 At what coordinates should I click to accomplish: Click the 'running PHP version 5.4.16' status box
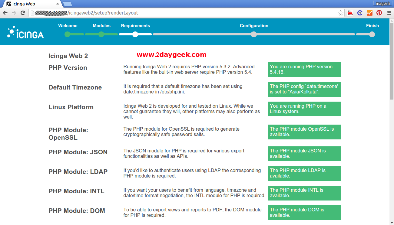point(304,70)
